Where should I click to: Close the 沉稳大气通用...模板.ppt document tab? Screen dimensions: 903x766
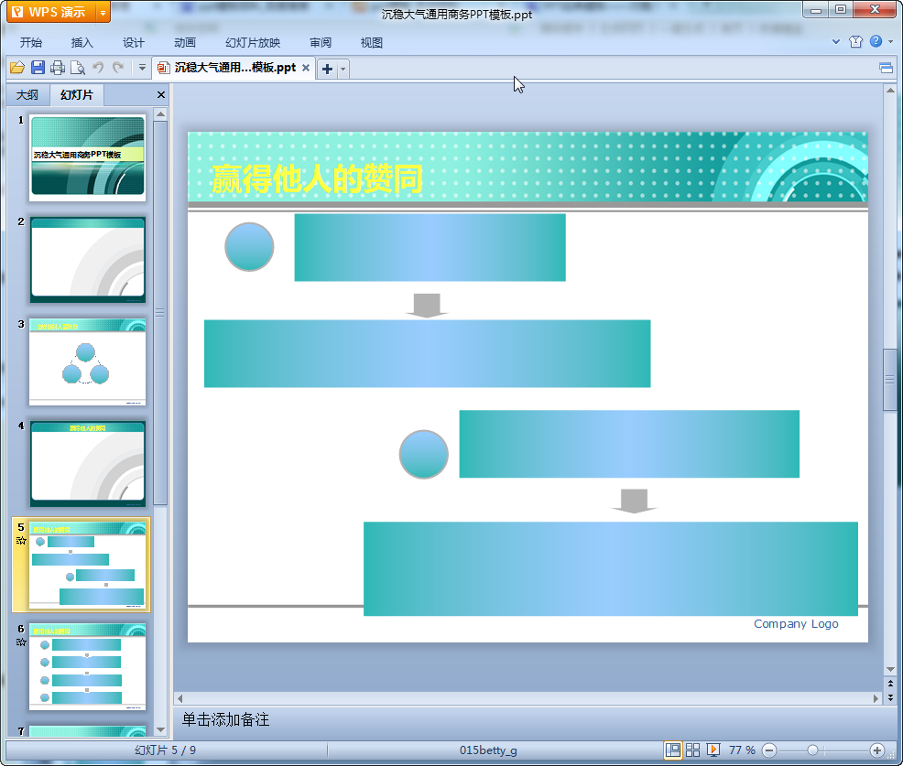coord(306,68)
